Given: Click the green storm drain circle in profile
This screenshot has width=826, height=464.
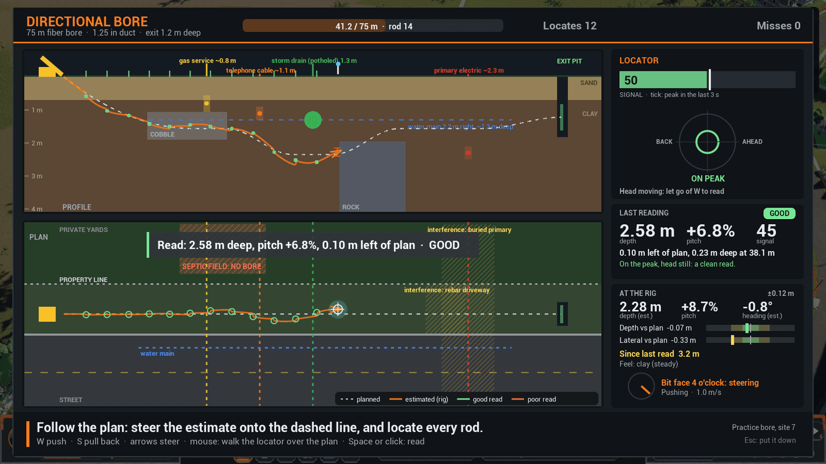Looking at the screenshot, I should (x=313, y=120).
